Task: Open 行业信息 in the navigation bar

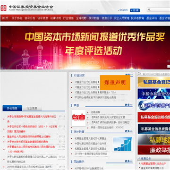Action: [68, 18]
